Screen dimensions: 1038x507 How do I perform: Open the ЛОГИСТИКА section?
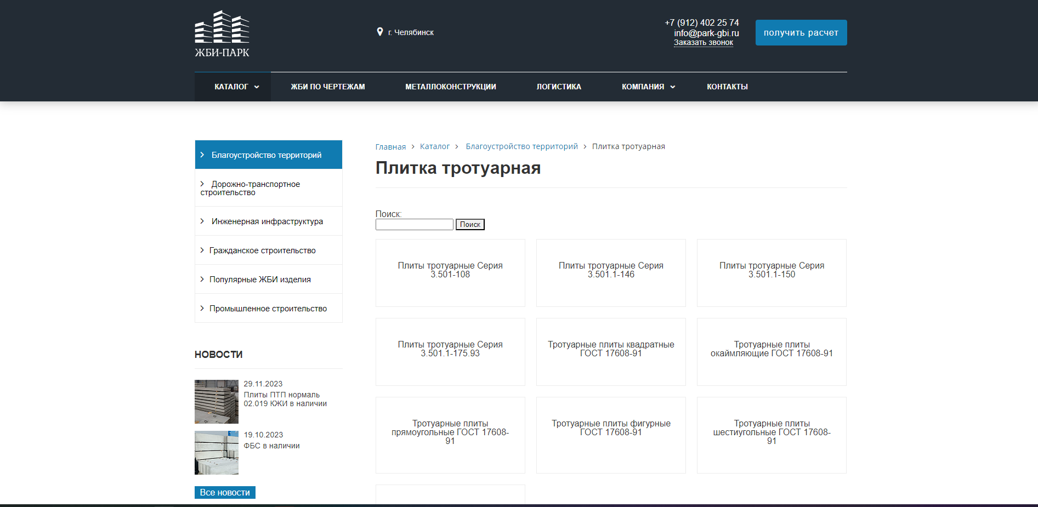point(559,87)
